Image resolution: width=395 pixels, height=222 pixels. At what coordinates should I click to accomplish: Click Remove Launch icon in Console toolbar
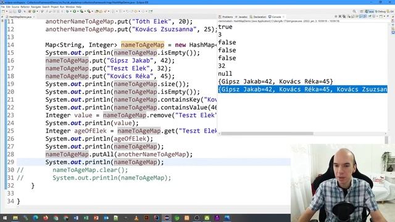coord(340,16)
